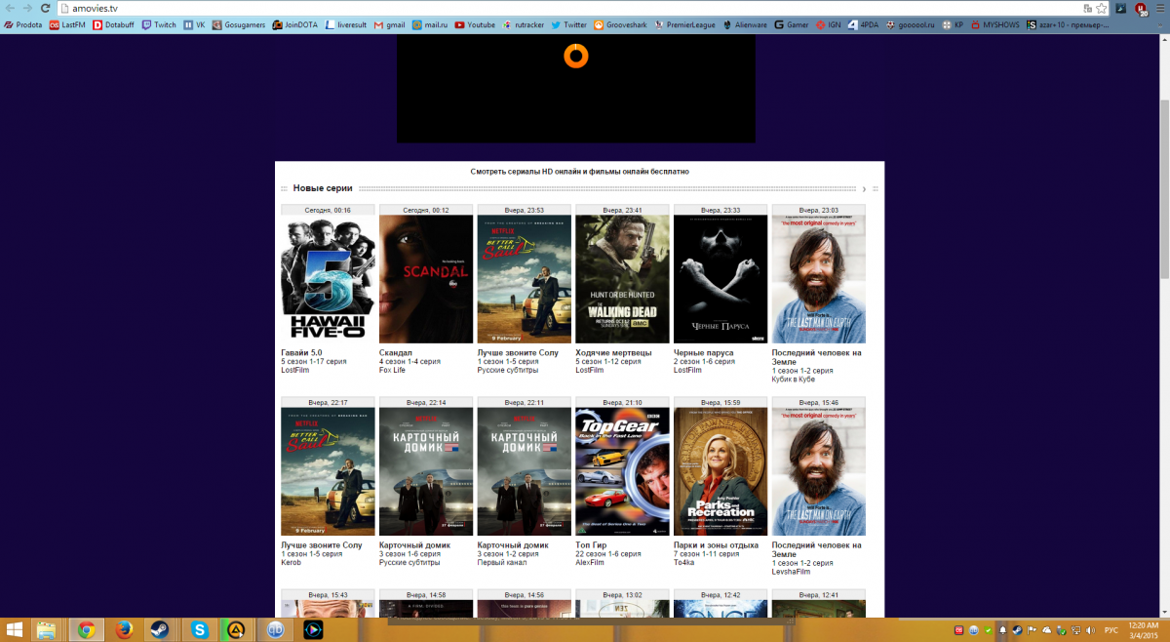Open the MYSHOWS bookmark

(x=995, y=24)
